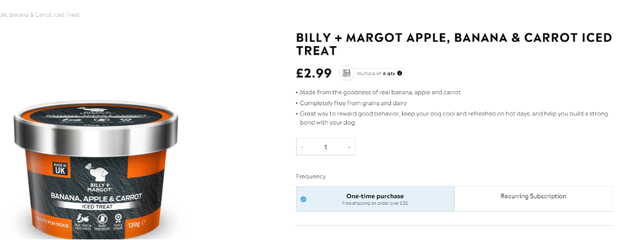628x240 pixels.
Task: Click the £2.99 price text
Action: 313,73
